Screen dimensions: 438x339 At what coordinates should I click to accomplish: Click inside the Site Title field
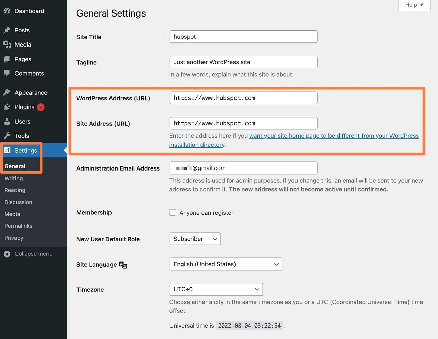click(x=243, y=36)
